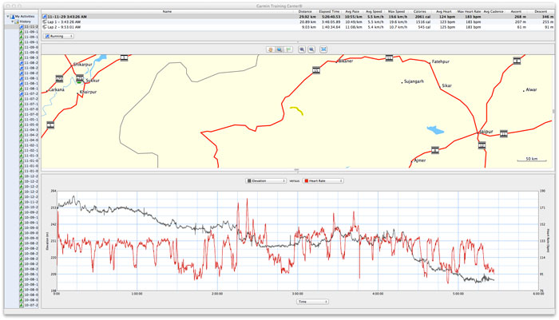Image resolution: width=559 pixels, height=320 pixels.
Task: Click the yellow track on the map
Action: click(297, 110)
